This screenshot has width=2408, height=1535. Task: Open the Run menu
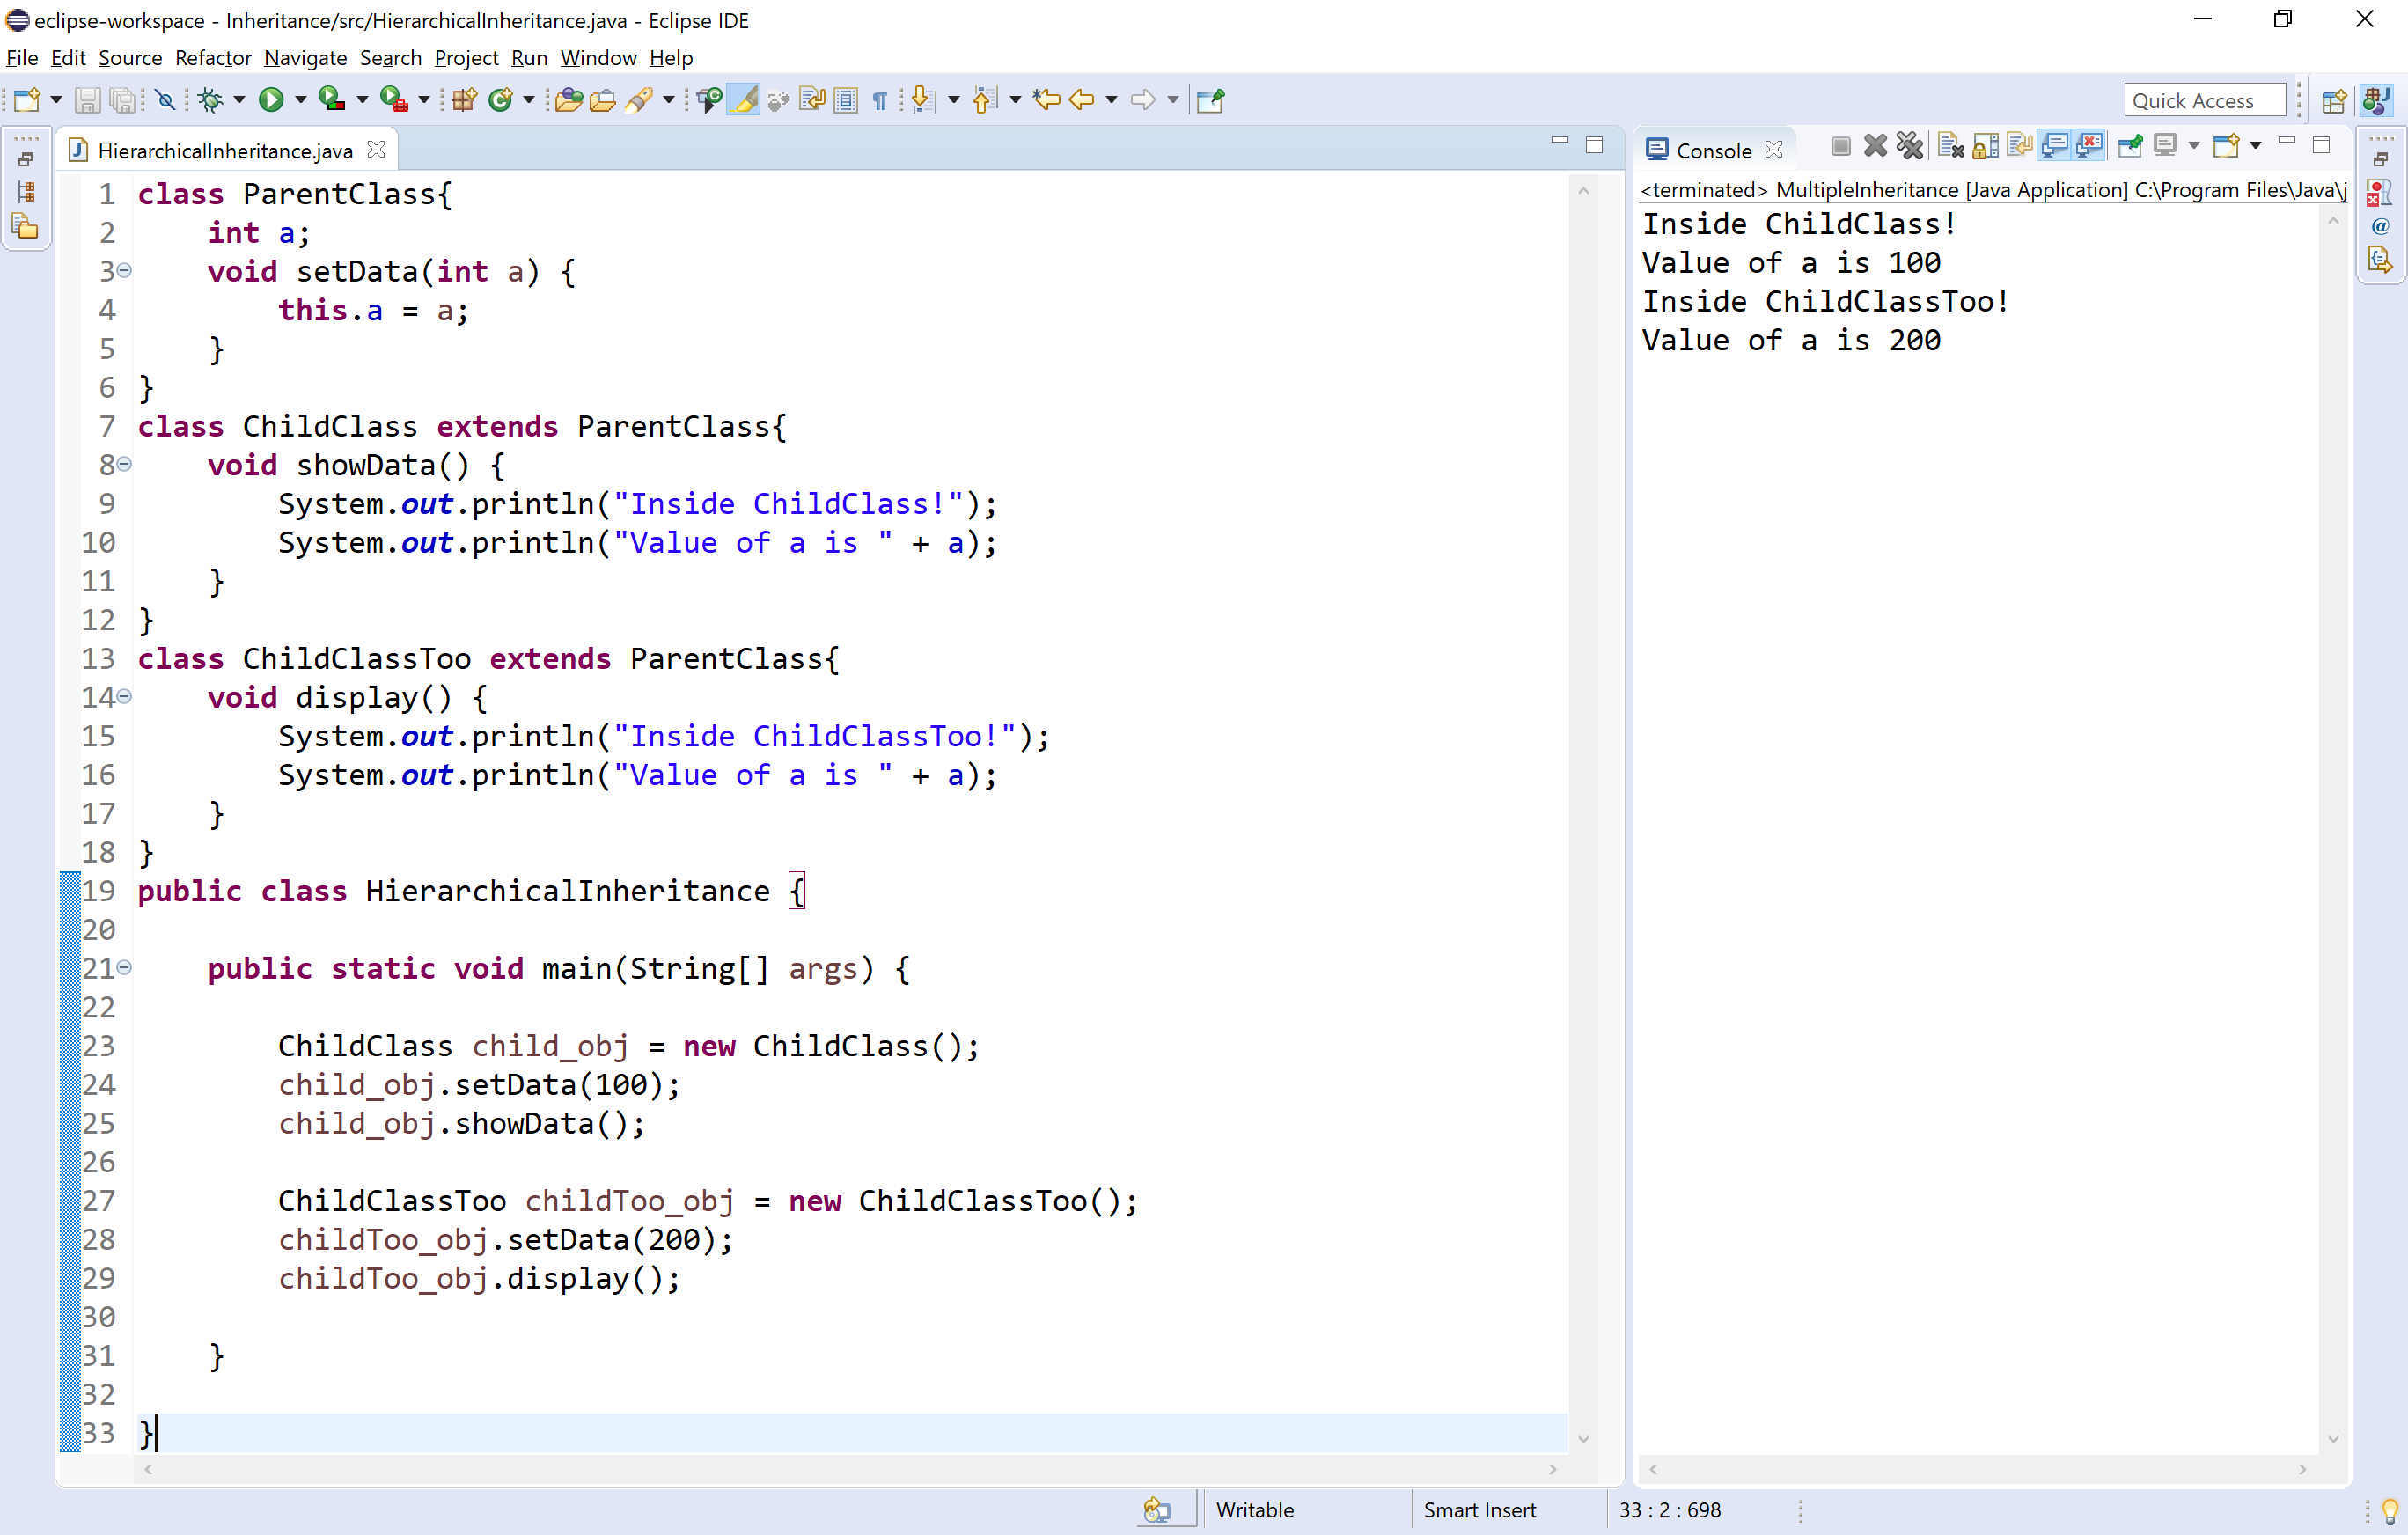click(528, 58)
